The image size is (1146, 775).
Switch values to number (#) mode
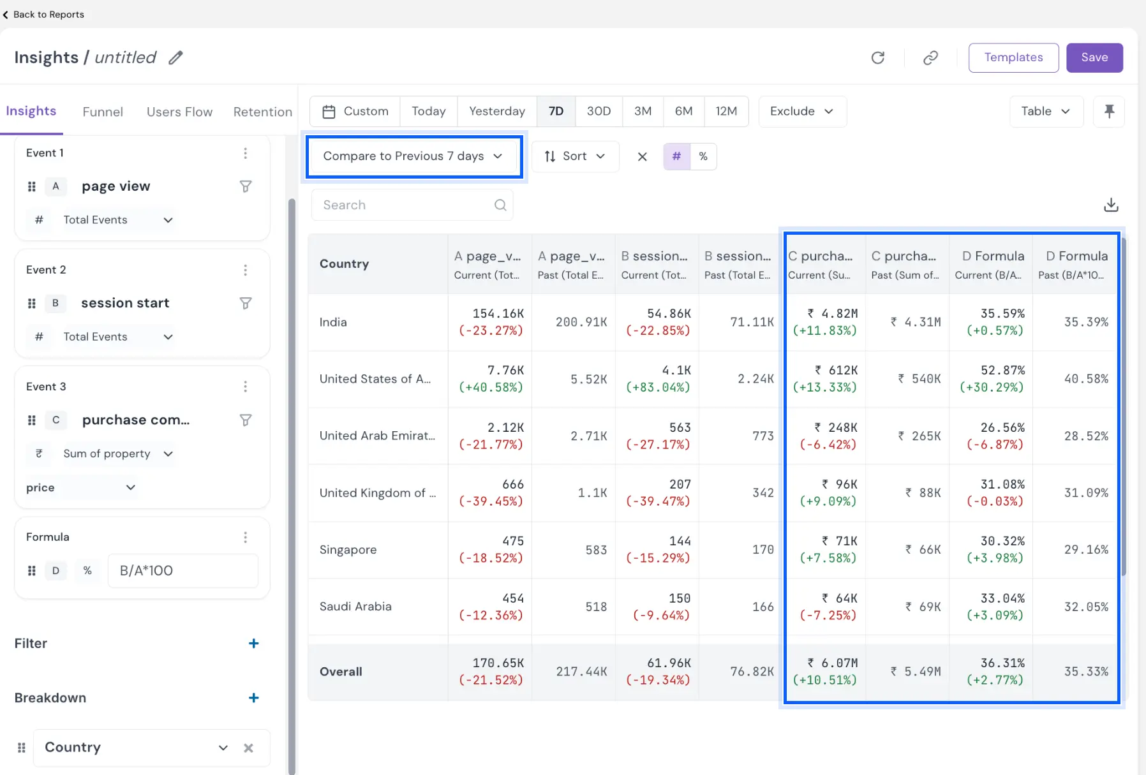pyautogui.click(x=677, y=156)
